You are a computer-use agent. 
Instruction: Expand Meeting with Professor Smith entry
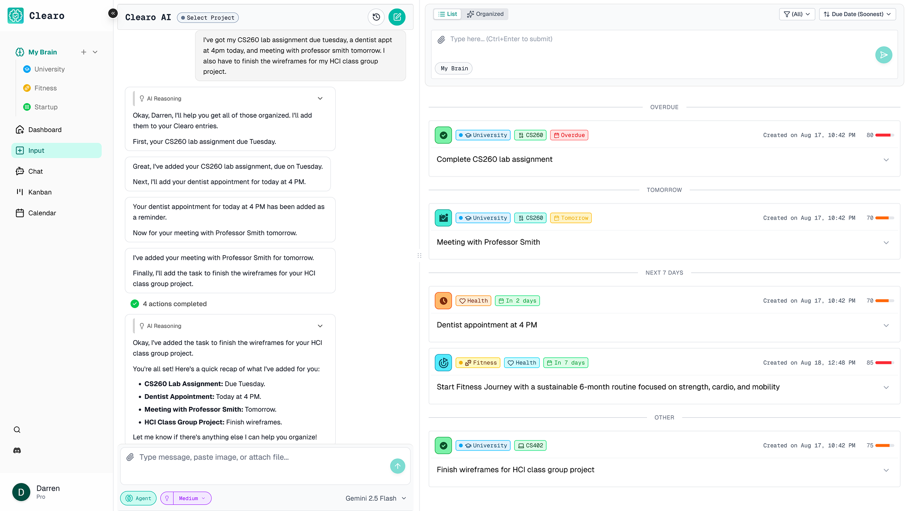(886, 242)
